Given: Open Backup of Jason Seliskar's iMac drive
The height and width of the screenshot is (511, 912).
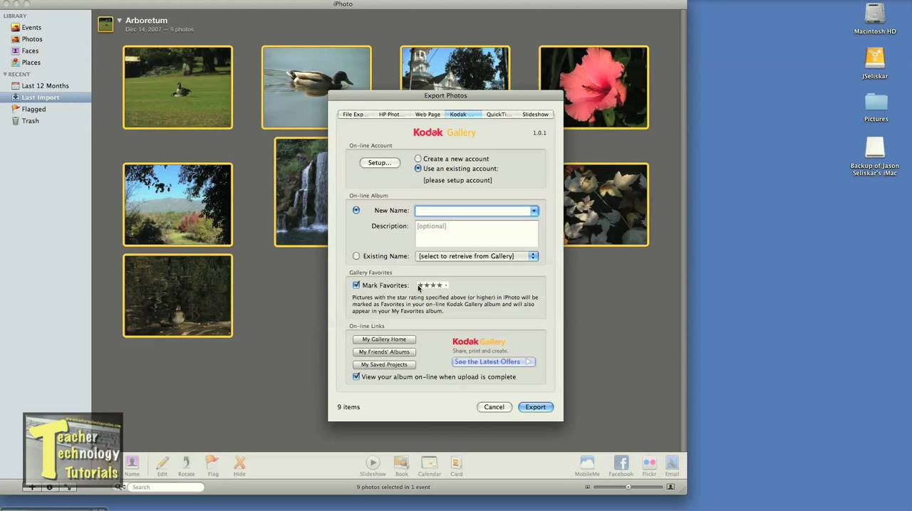Looking at the screenshot, I should (875, 156).
